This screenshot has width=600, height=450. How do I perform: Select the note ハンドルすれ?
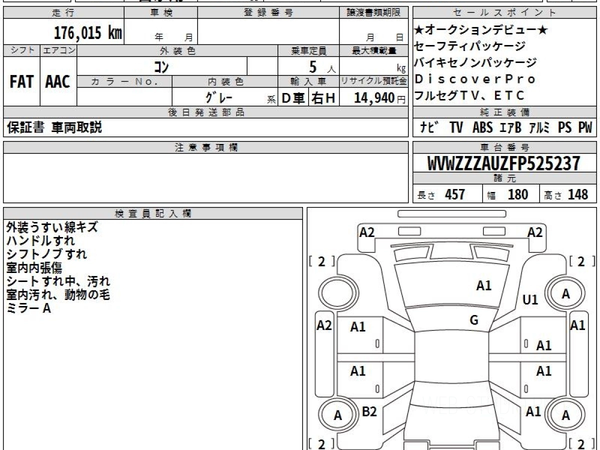click(x=40, y=241)
